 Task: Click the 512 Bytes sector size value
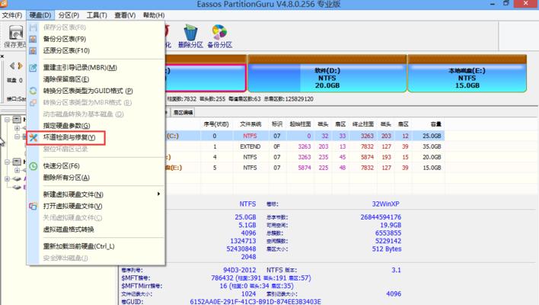pyautogui.click(x=387, y=249)
